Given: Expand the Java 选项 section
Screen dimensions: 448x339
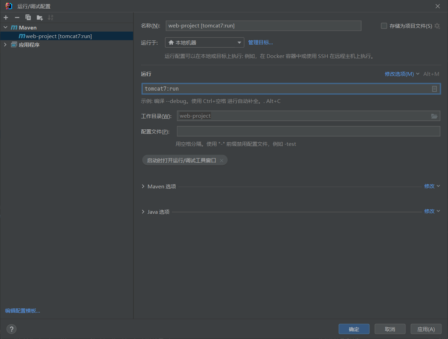Looking at the screenshot, I should [x=143, y=212].
